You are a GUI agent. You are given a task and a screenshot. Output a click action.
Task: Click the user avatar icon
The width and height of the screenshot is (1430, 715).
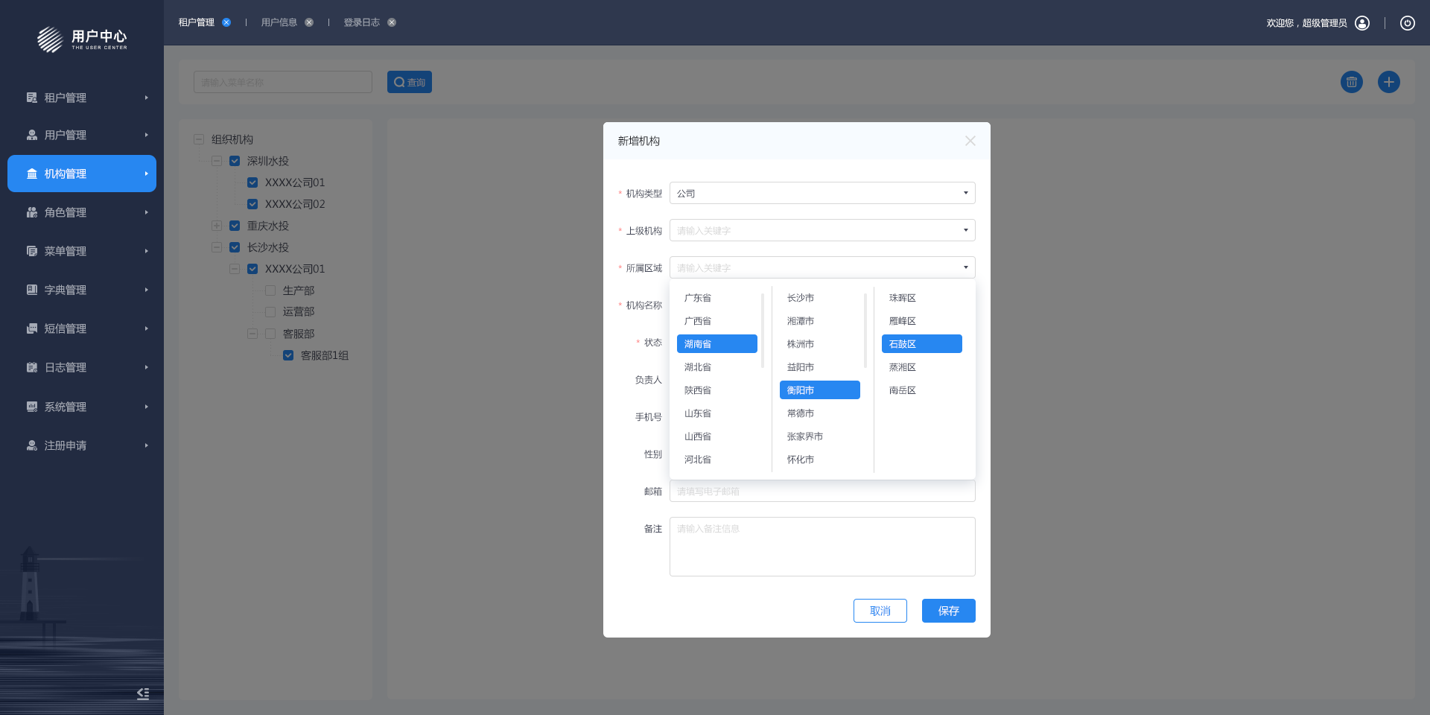1362,23
